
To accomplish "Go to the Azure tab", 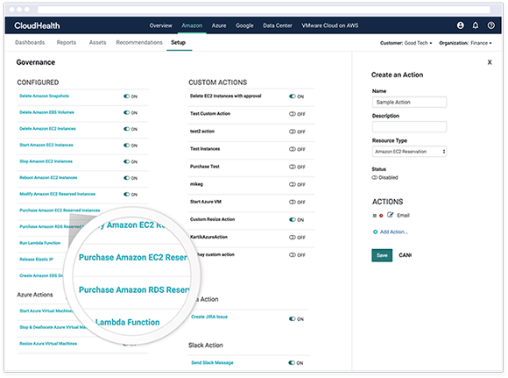I will pos(219,25).
